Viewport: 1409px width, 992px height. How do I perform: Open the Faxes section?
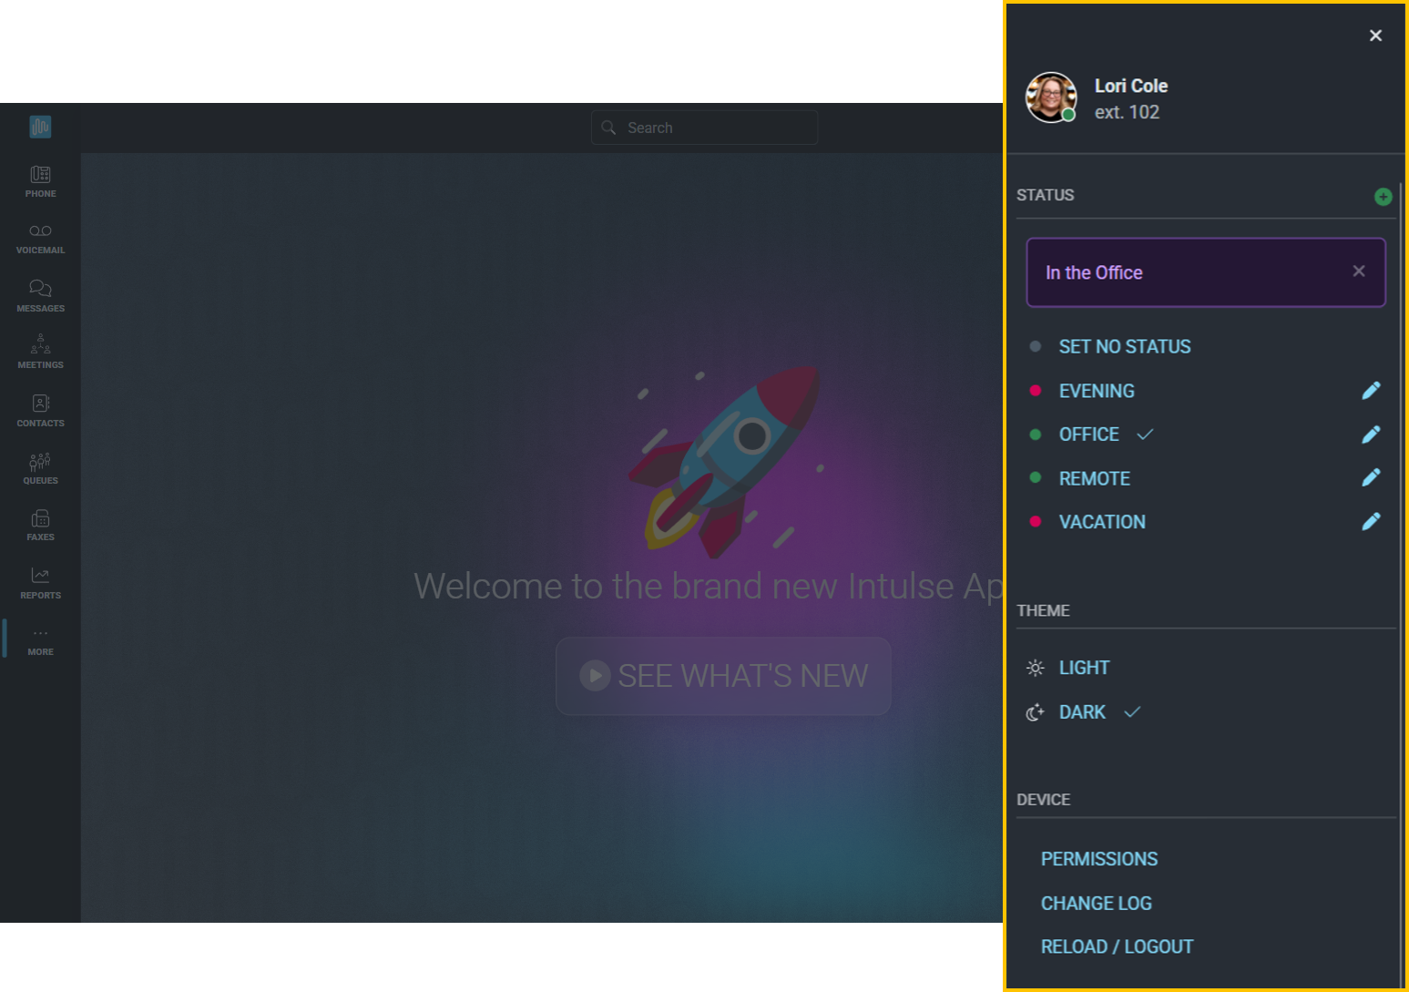[40, 523]
